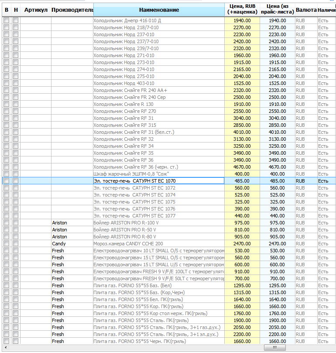The height and width of the screenshot is (353, 336).
Task: Check the В box for Холодильник Днепр 416 010 Д
Action: pyautogui.click(x=6, y=20)
